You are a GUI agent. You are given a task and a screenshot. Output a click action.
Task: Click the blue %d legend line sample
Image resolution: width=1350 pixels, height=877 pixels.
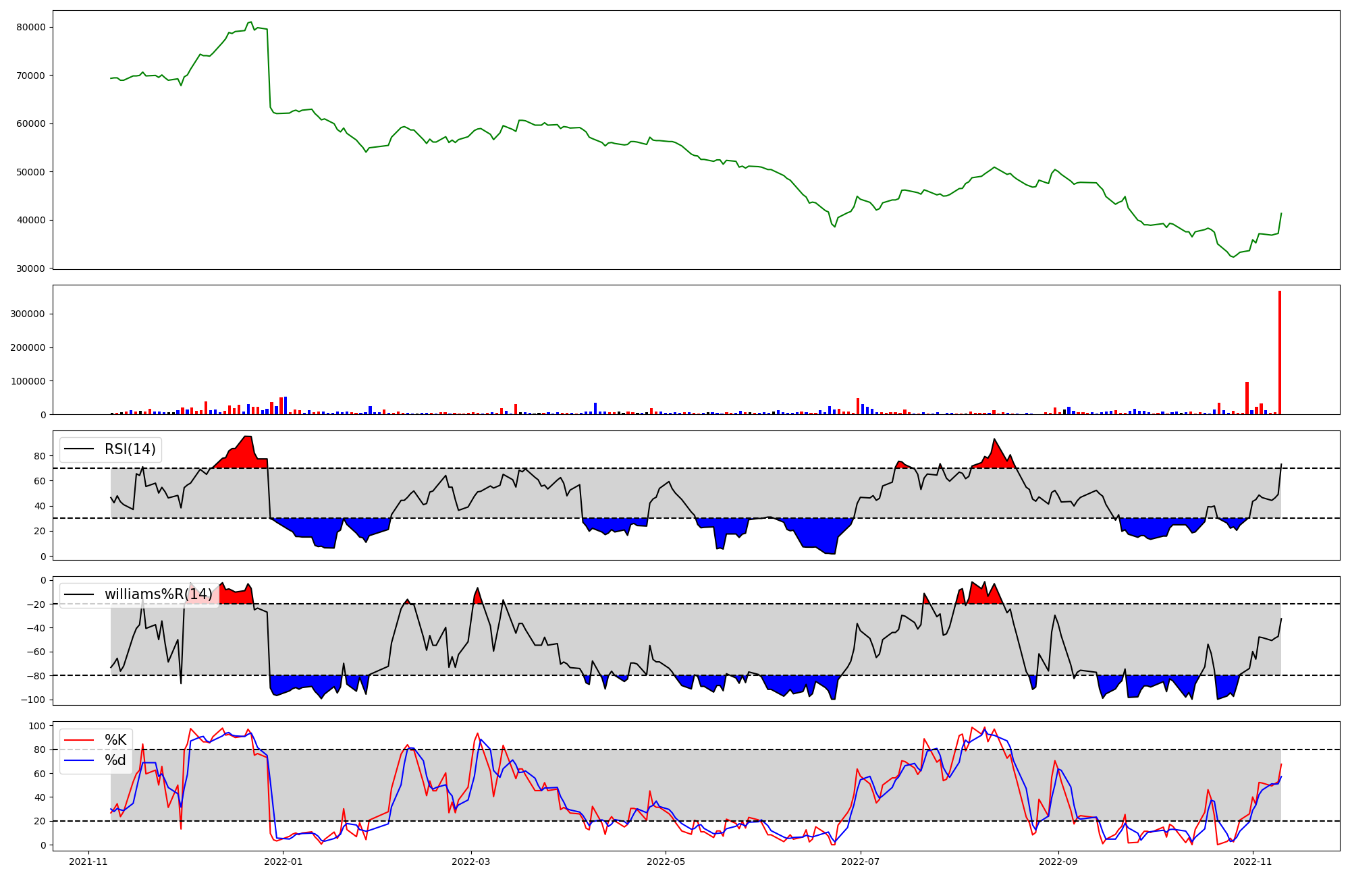pyautogui.click(x=78, y=760)
